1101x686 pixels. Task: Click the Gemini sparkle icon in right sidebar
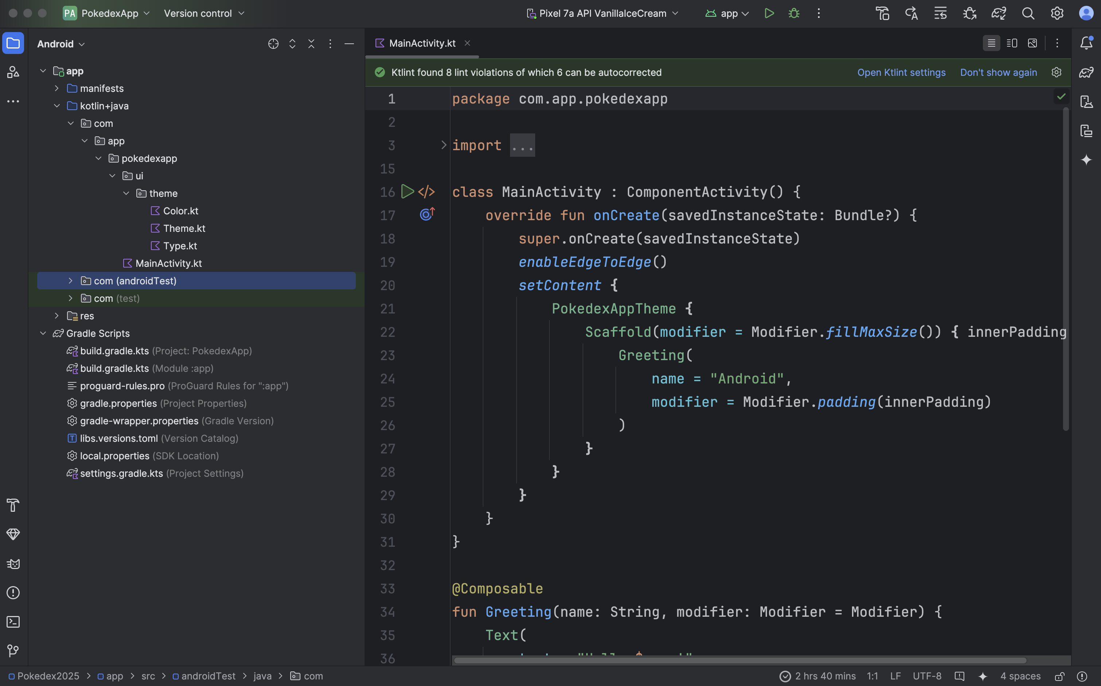(1086, 160)
